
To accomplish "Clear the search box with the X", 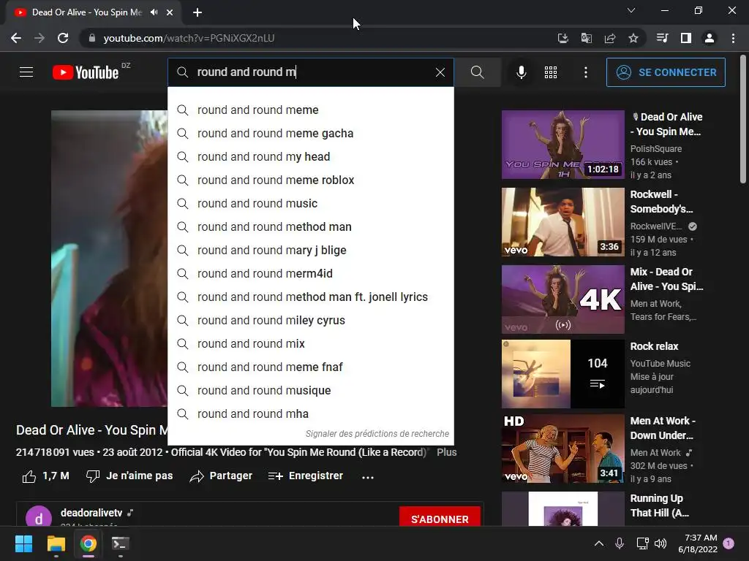I will point(440,72).
